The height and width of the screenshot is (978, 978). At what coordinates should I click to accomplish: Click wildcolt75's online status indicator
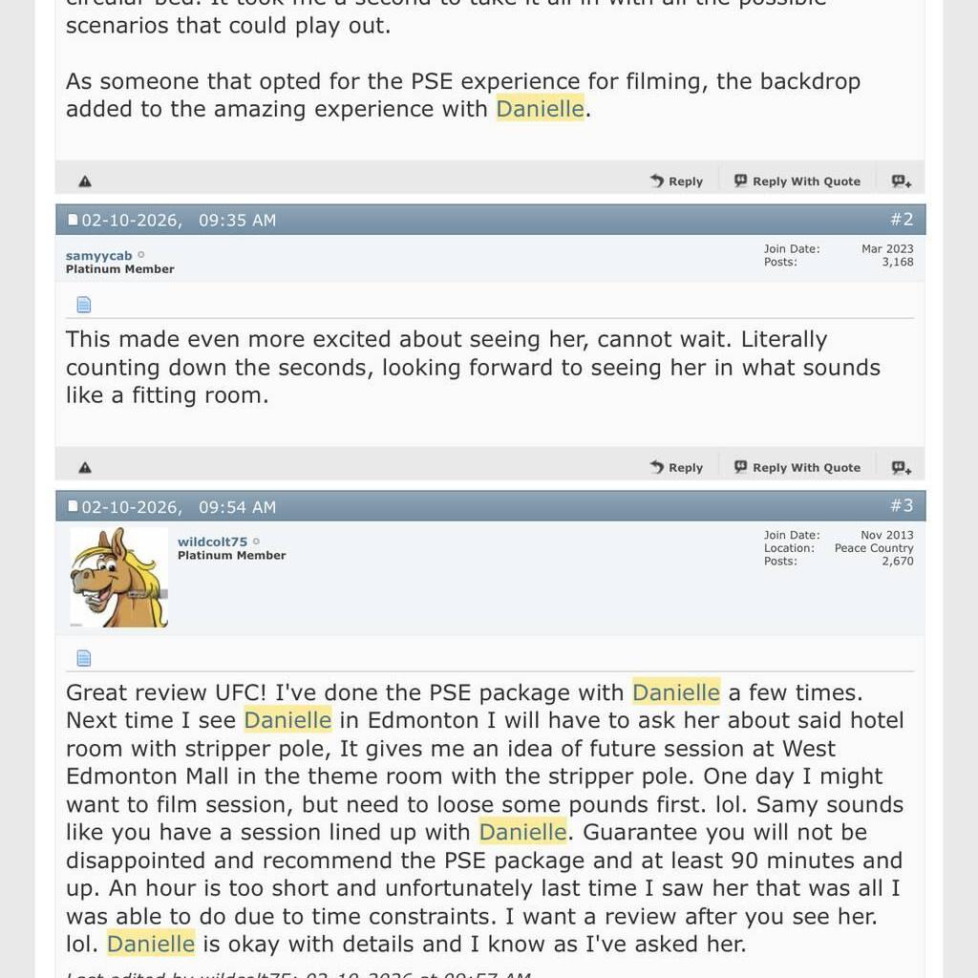tap(256, 542)
